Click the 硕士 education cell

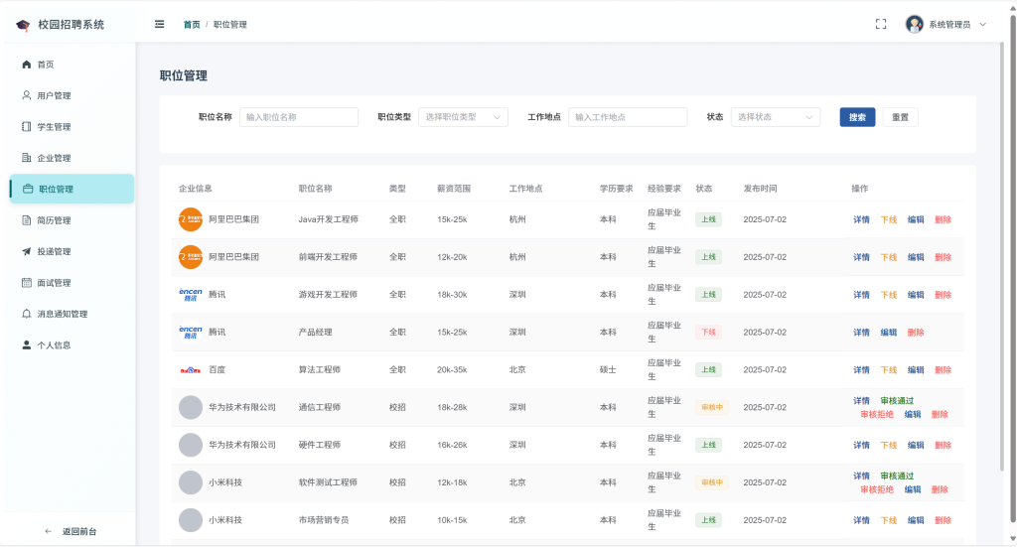pyautogui.click(x=608, y=370)
